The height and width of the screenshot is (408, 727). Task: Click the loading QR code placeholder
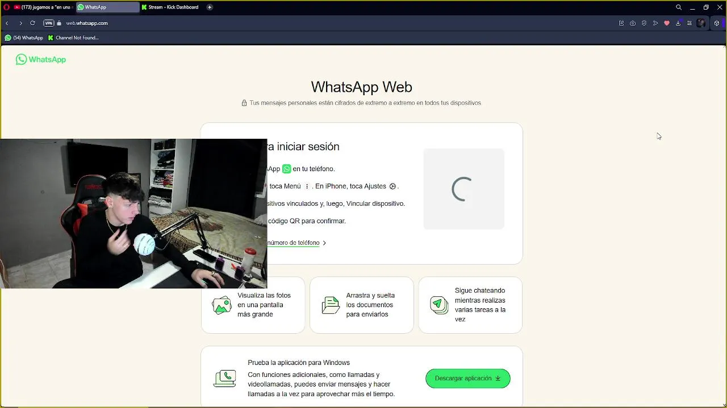click(463, 189)
